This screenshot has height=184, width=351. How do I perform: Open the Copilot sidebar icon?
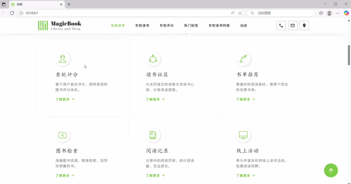(346, 13)
